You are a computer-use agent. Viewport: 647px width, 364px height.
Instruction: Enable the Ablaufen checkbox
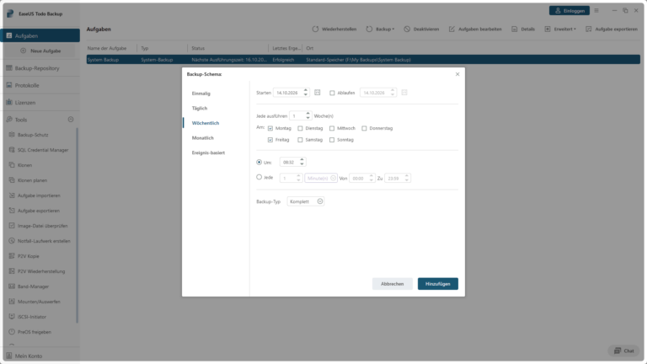point(332,93)
